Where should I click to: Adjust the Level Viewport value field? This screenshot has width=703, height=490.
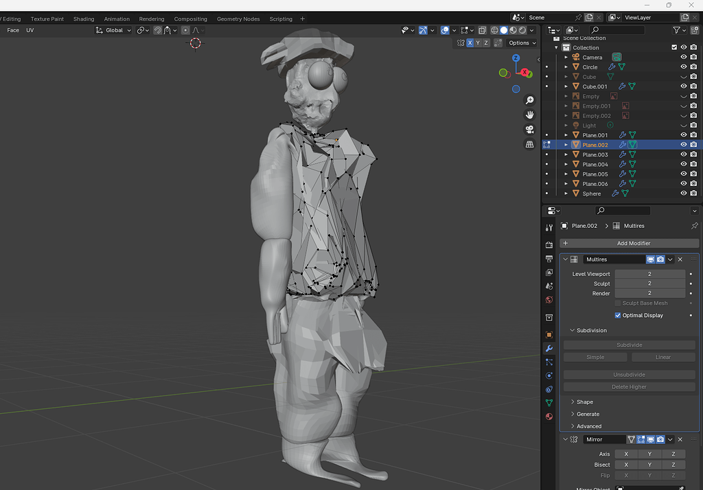coord(649,273)
